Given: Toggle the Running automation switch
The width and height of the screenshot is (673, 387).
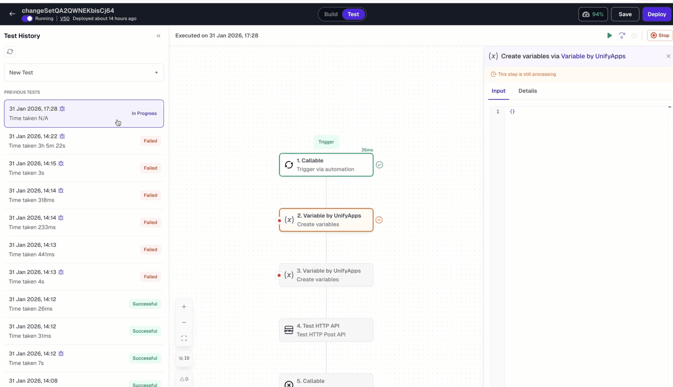Looking at the screenshot, I should 27,19.
